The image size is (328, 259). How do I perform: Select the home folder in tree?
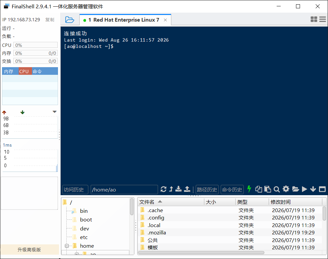(x=83, y=246)
